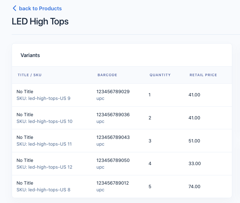This screenshot has height=203, width=240.
Task: Click the 74.00 retail price cell
Action: [194, 187]
